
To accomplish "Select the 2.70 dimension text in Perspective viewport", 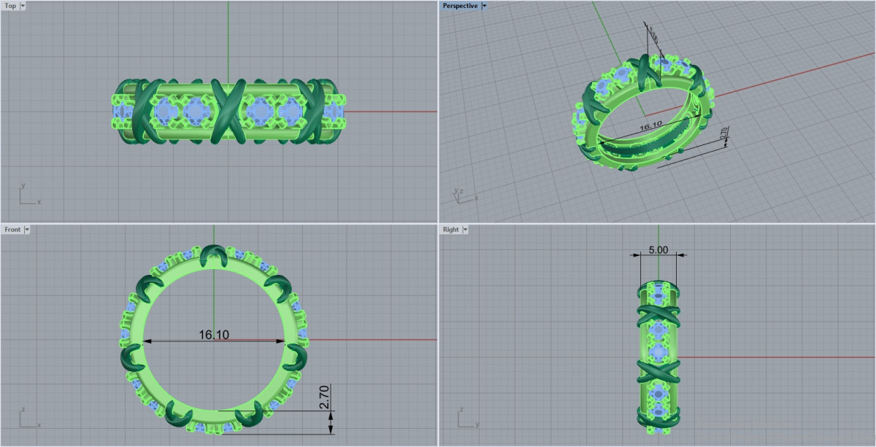I will 723,135.
